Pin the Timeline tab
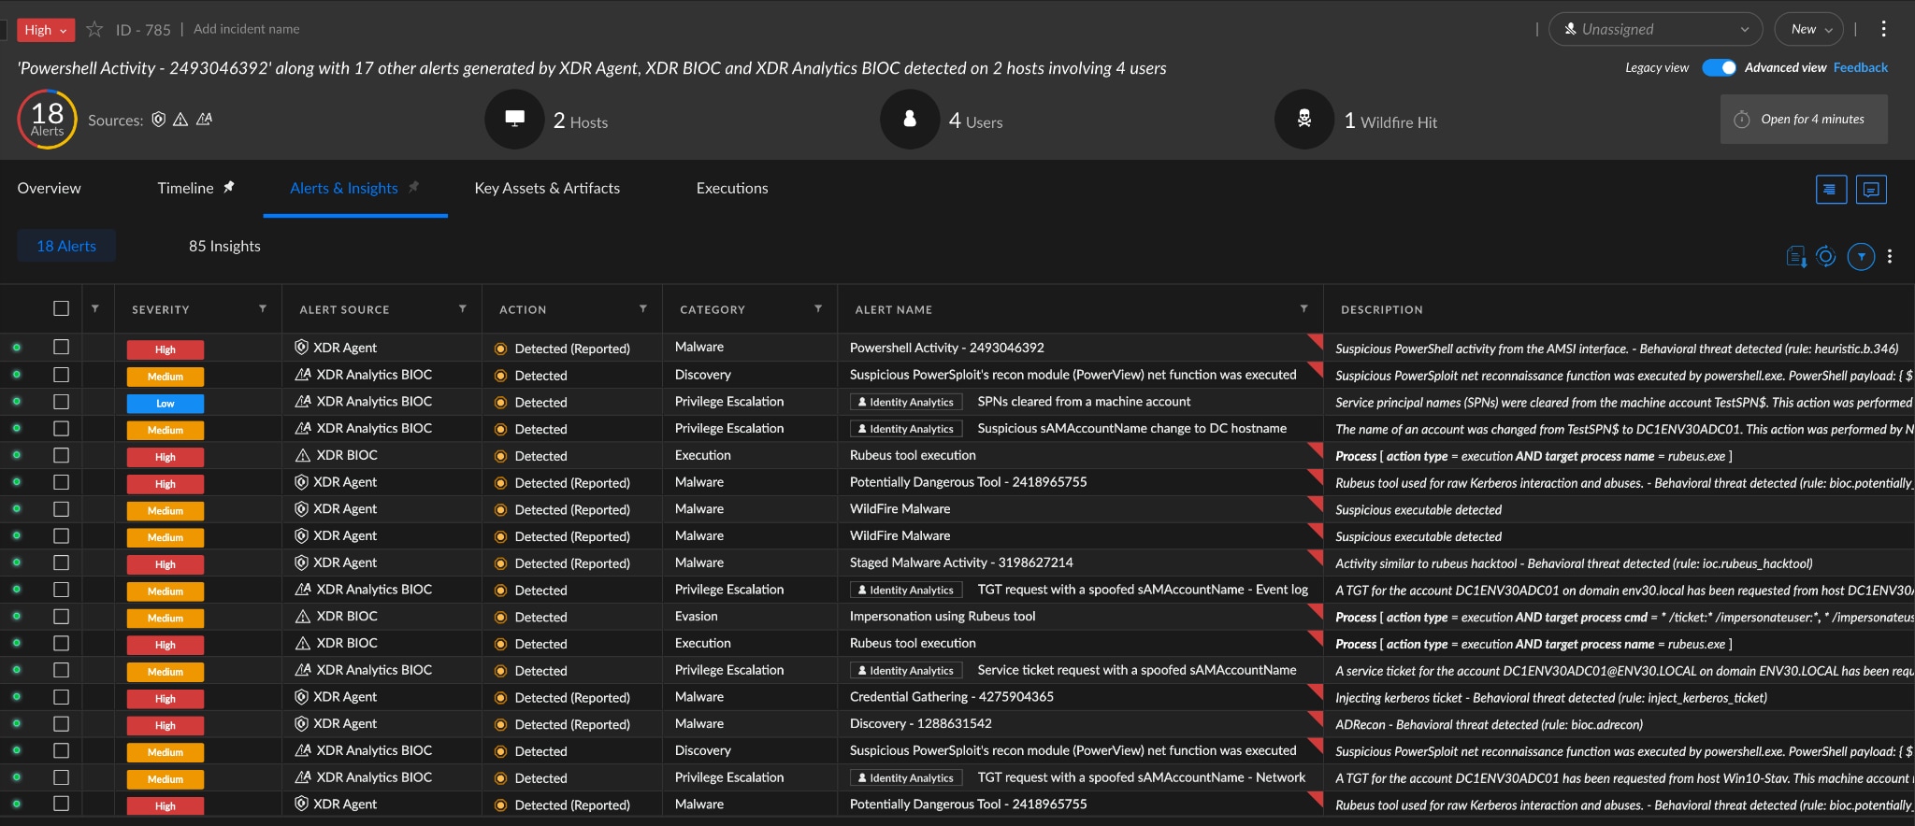Viewport: 1915px width, 826px height. (228, 188)
